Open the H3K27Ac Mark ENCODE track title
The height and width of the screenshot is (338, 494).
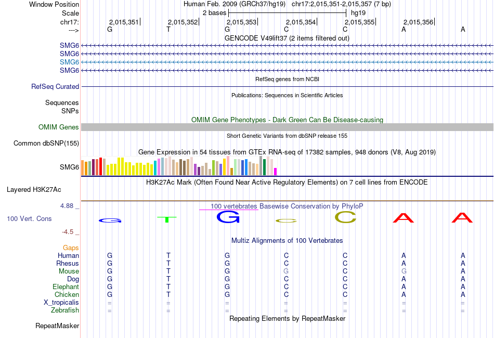(287, 183)
